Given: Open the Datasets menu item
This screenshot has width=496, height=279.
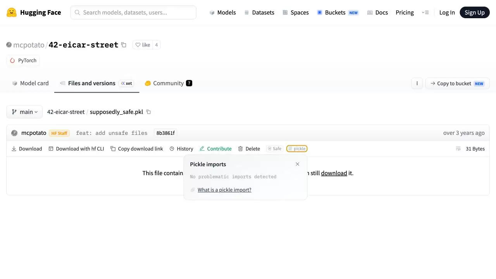Looking at the screenshot, I should (259, 12).
